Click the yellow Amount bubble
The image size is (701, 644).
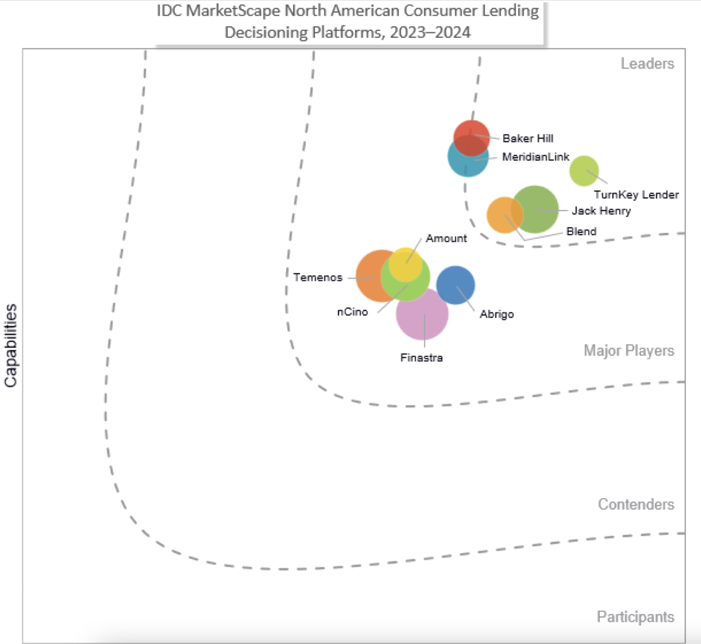pos(405,265)
